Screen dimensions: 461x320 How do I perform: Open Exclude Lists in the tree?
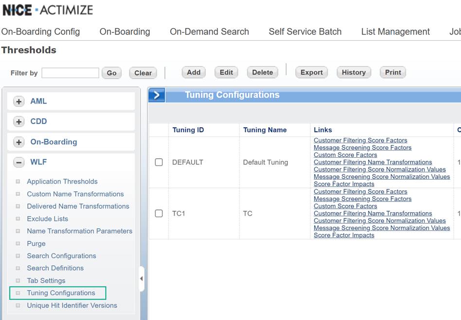click(x=48, y=219)
